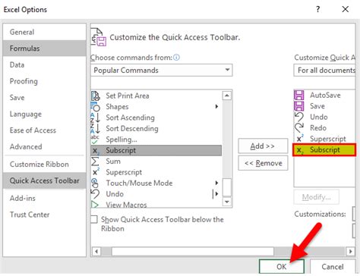The width and height of the screenshot is (360, 276).
Task: Click the Sort Ascending A-Z icon
Action: [96, 118]
